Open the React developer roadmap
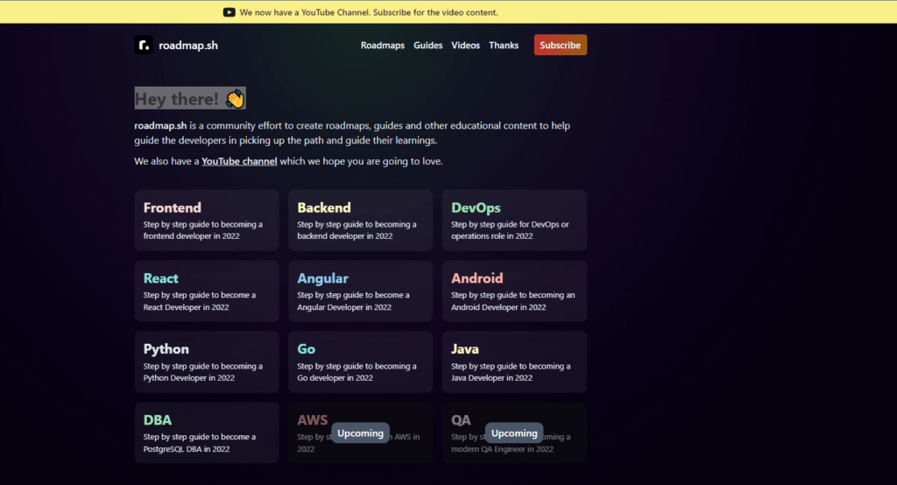Image resolution: width=897 pixels, height=485 pixels. pos(207,292)
